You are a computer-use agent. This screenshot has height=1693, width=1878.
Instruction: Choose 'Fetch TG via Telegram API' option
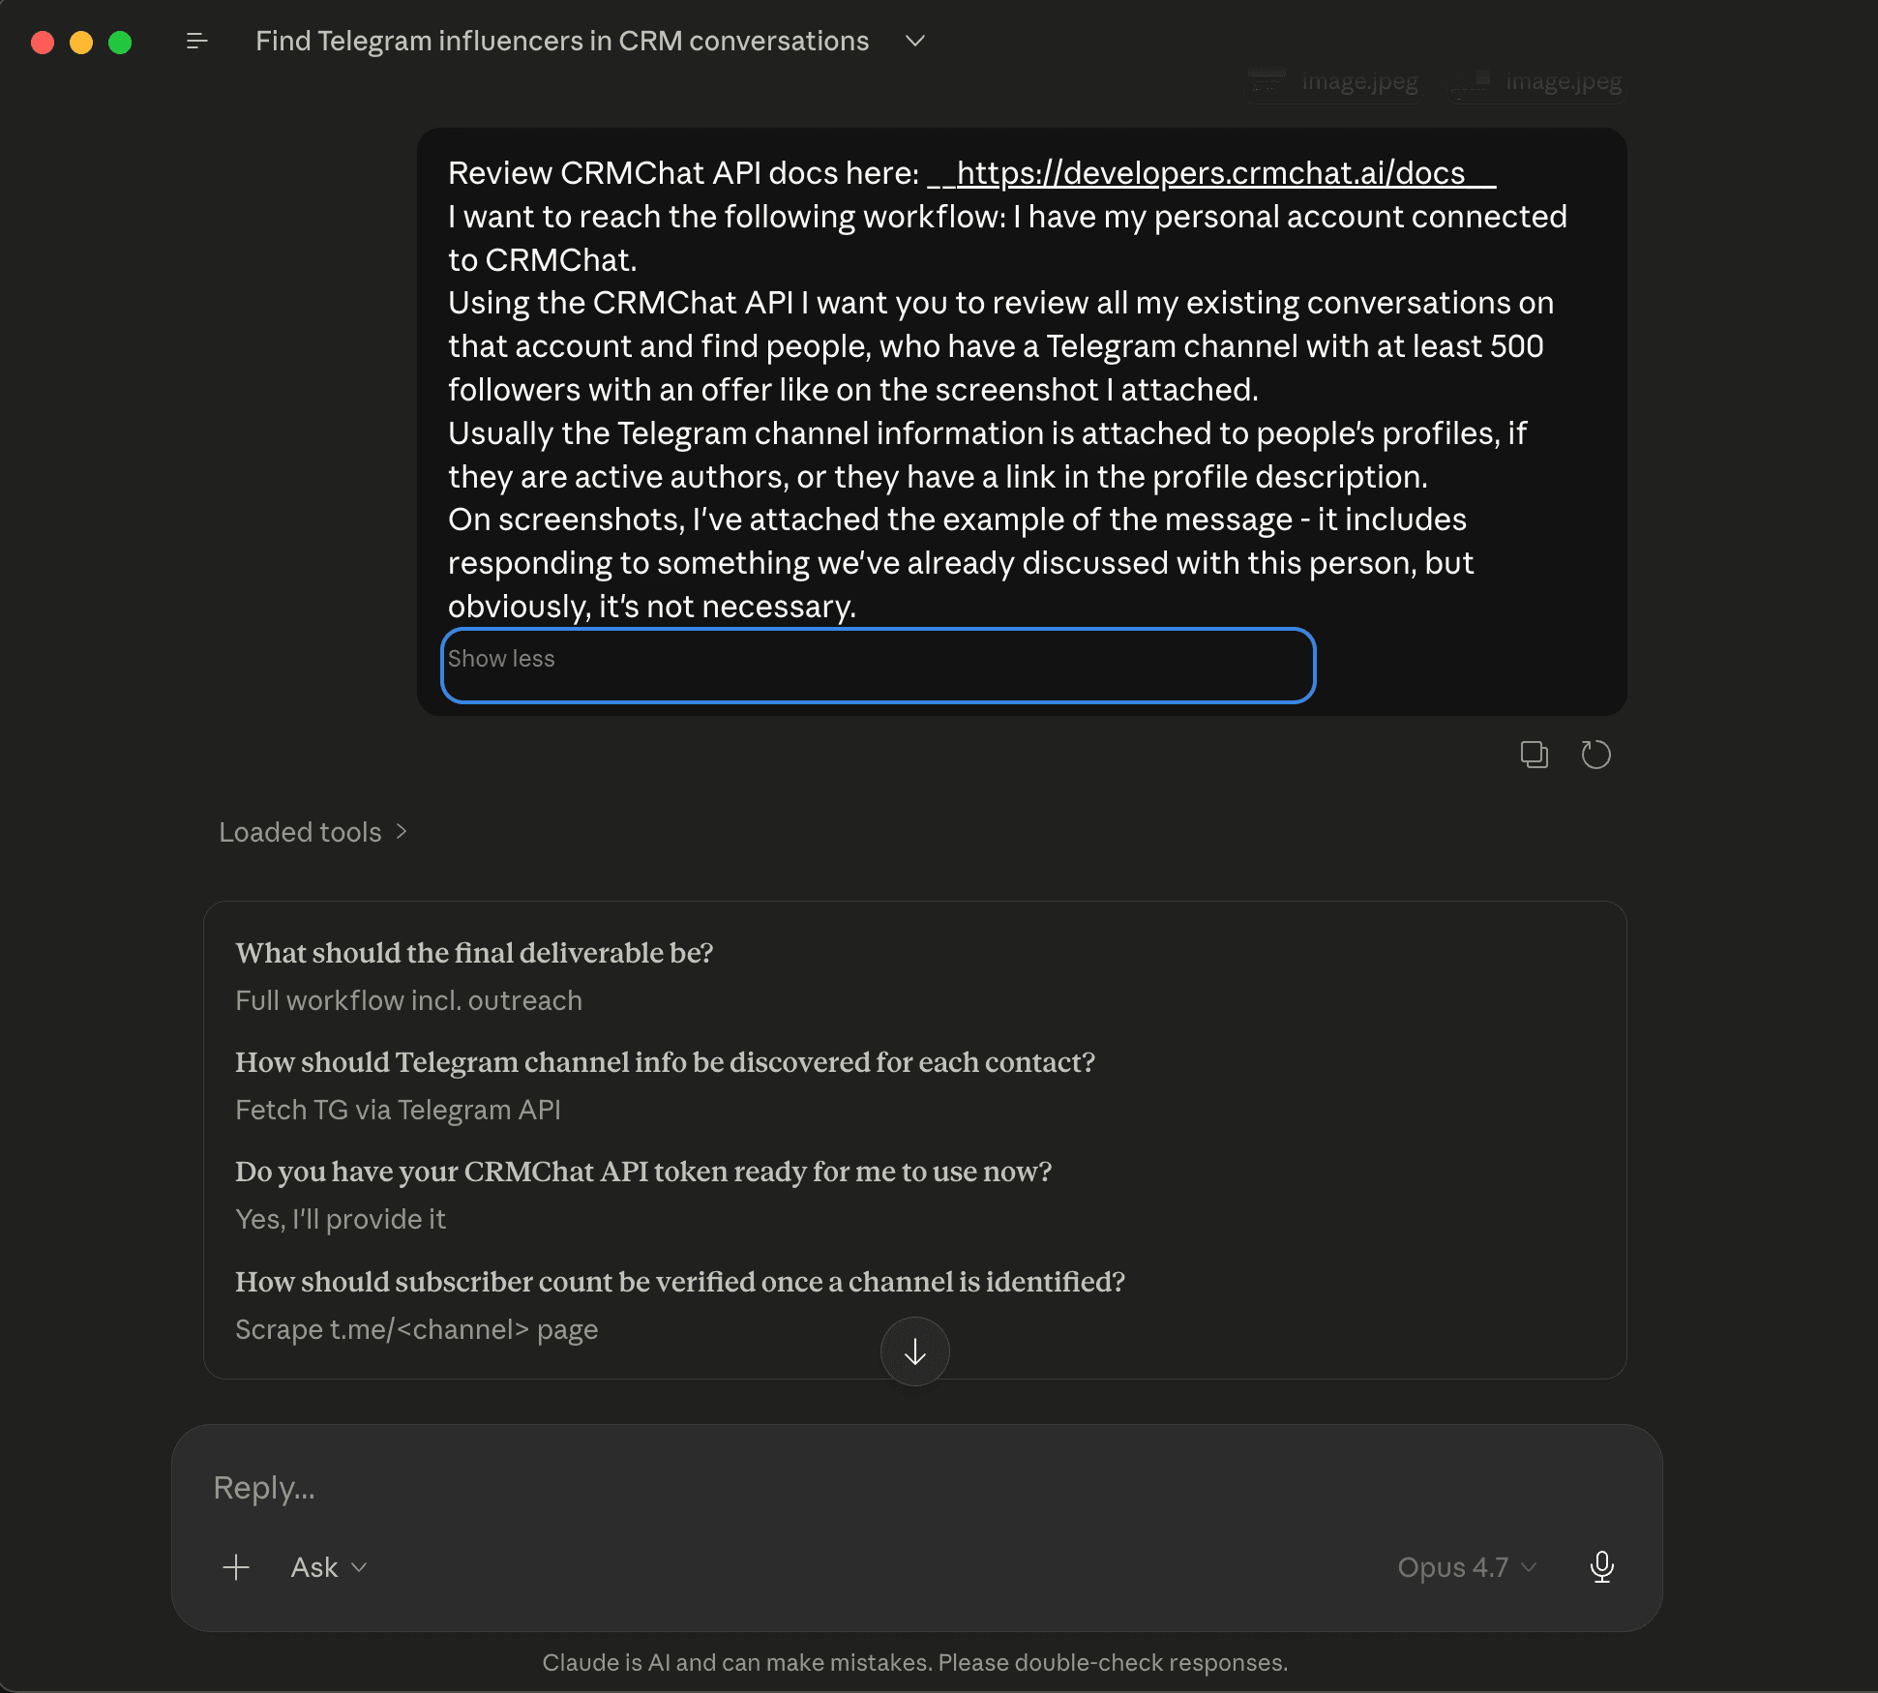tap(398, 1109)
